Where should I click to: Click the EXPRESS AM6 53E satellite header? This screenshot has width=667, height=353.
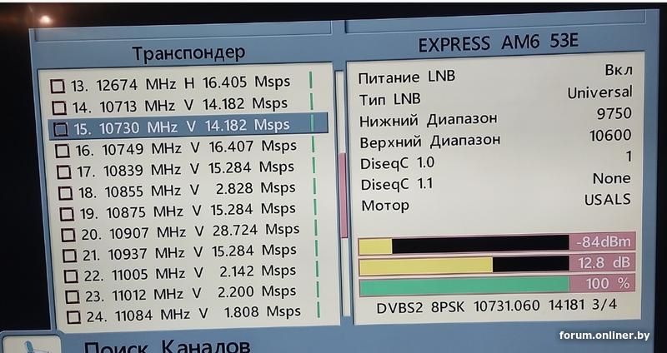[x=499, y=43]
